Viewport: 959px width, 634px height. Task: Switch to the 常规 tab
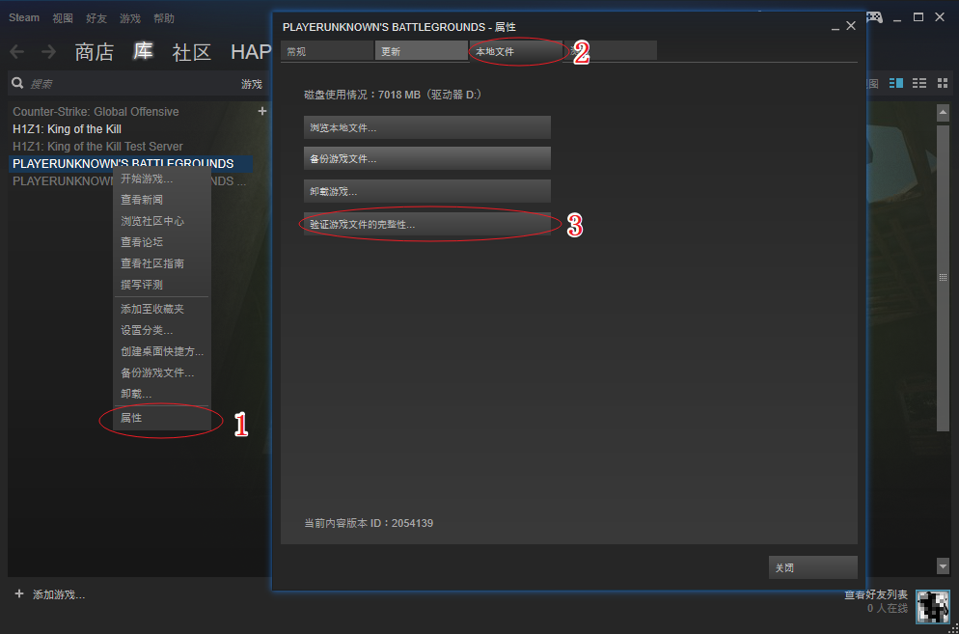tap(327, 51)
